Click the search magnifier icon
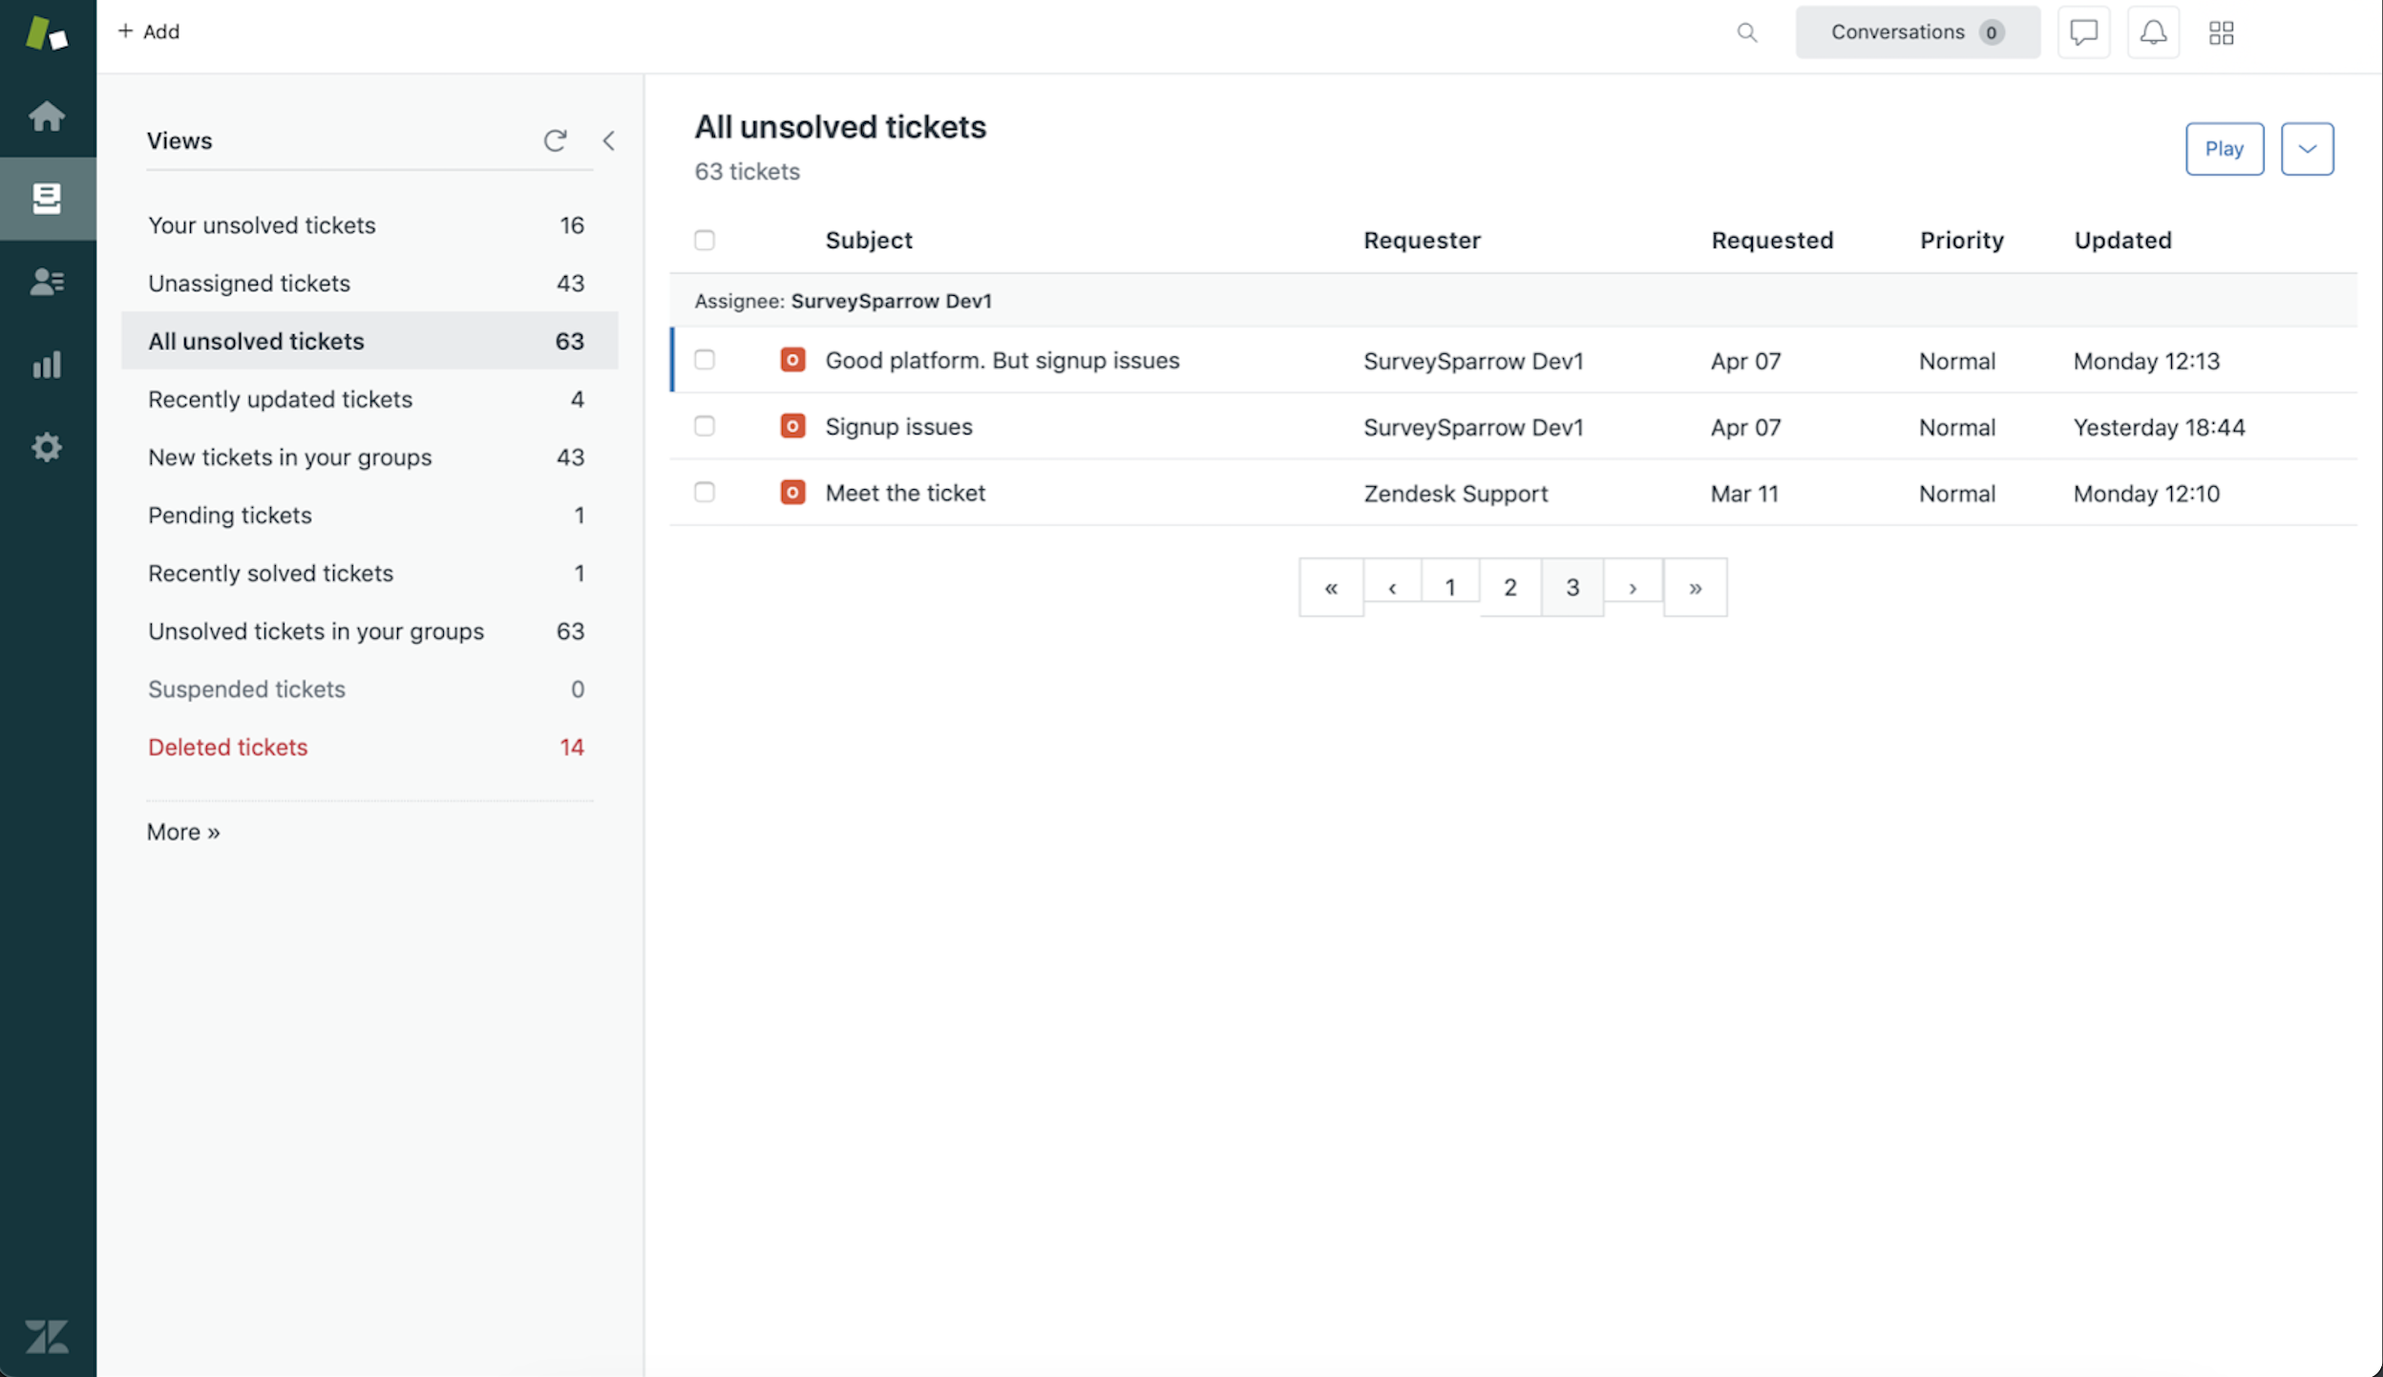 pyautogui.click(x=1746, y=32)
